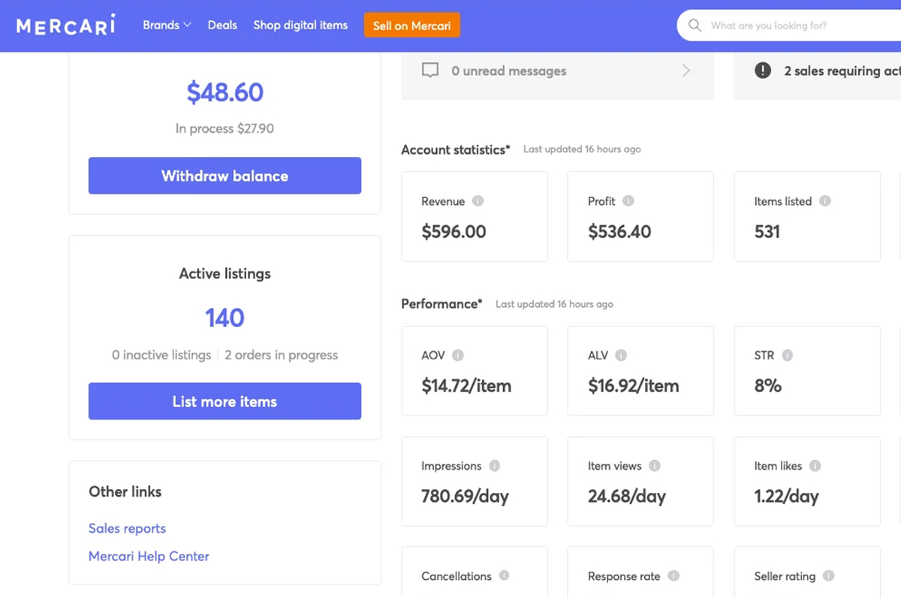Open the Sales reports link
The image size is (901, 598).
click(127, 528)
